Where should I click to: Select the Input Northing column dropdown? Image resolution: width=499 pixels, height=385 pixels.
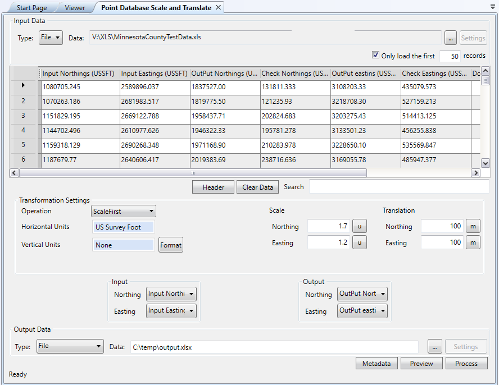click(x=171, y=294)
